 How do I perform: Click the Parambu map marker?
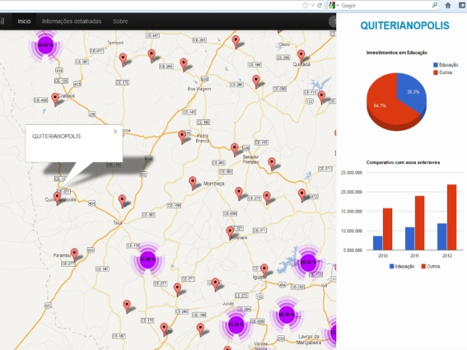[74, 255]
